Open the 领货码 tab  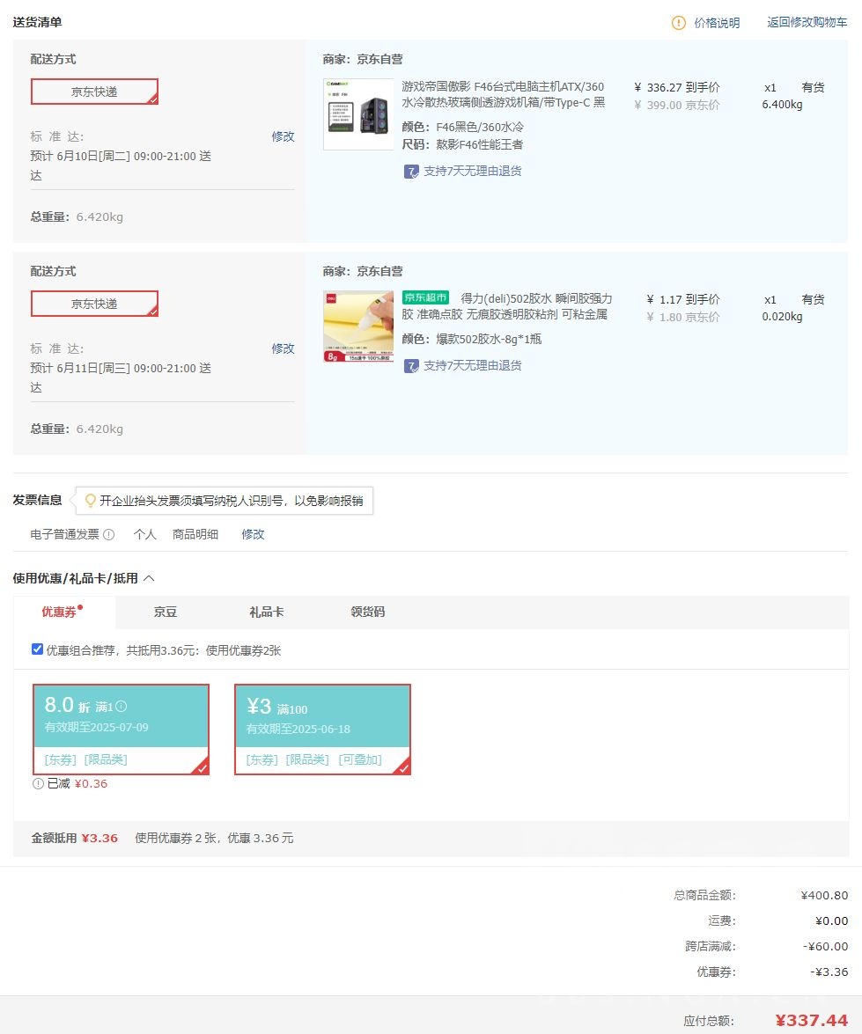click(367, 612)
